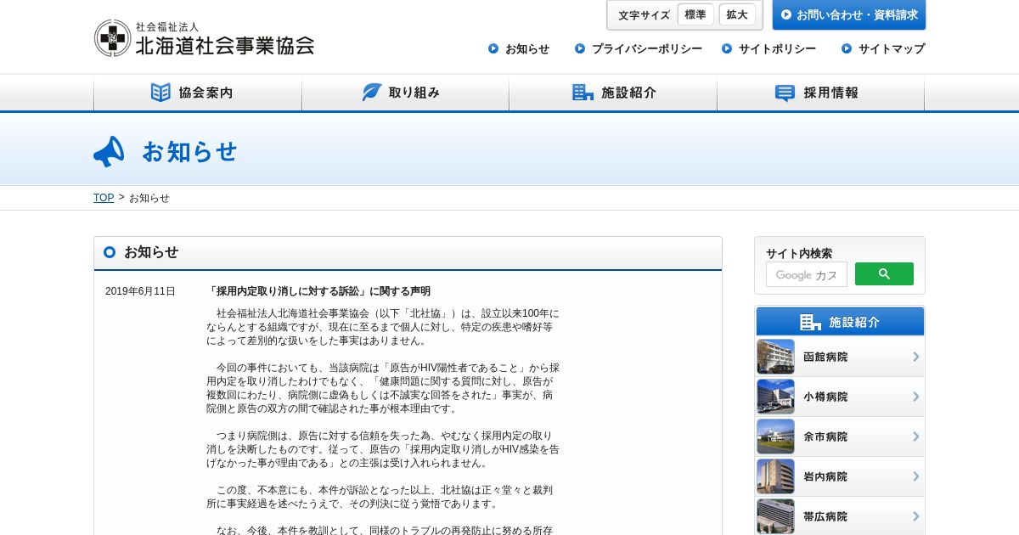
Task: Focus the Google カスタム search field
Action: [x=807, y=274]
